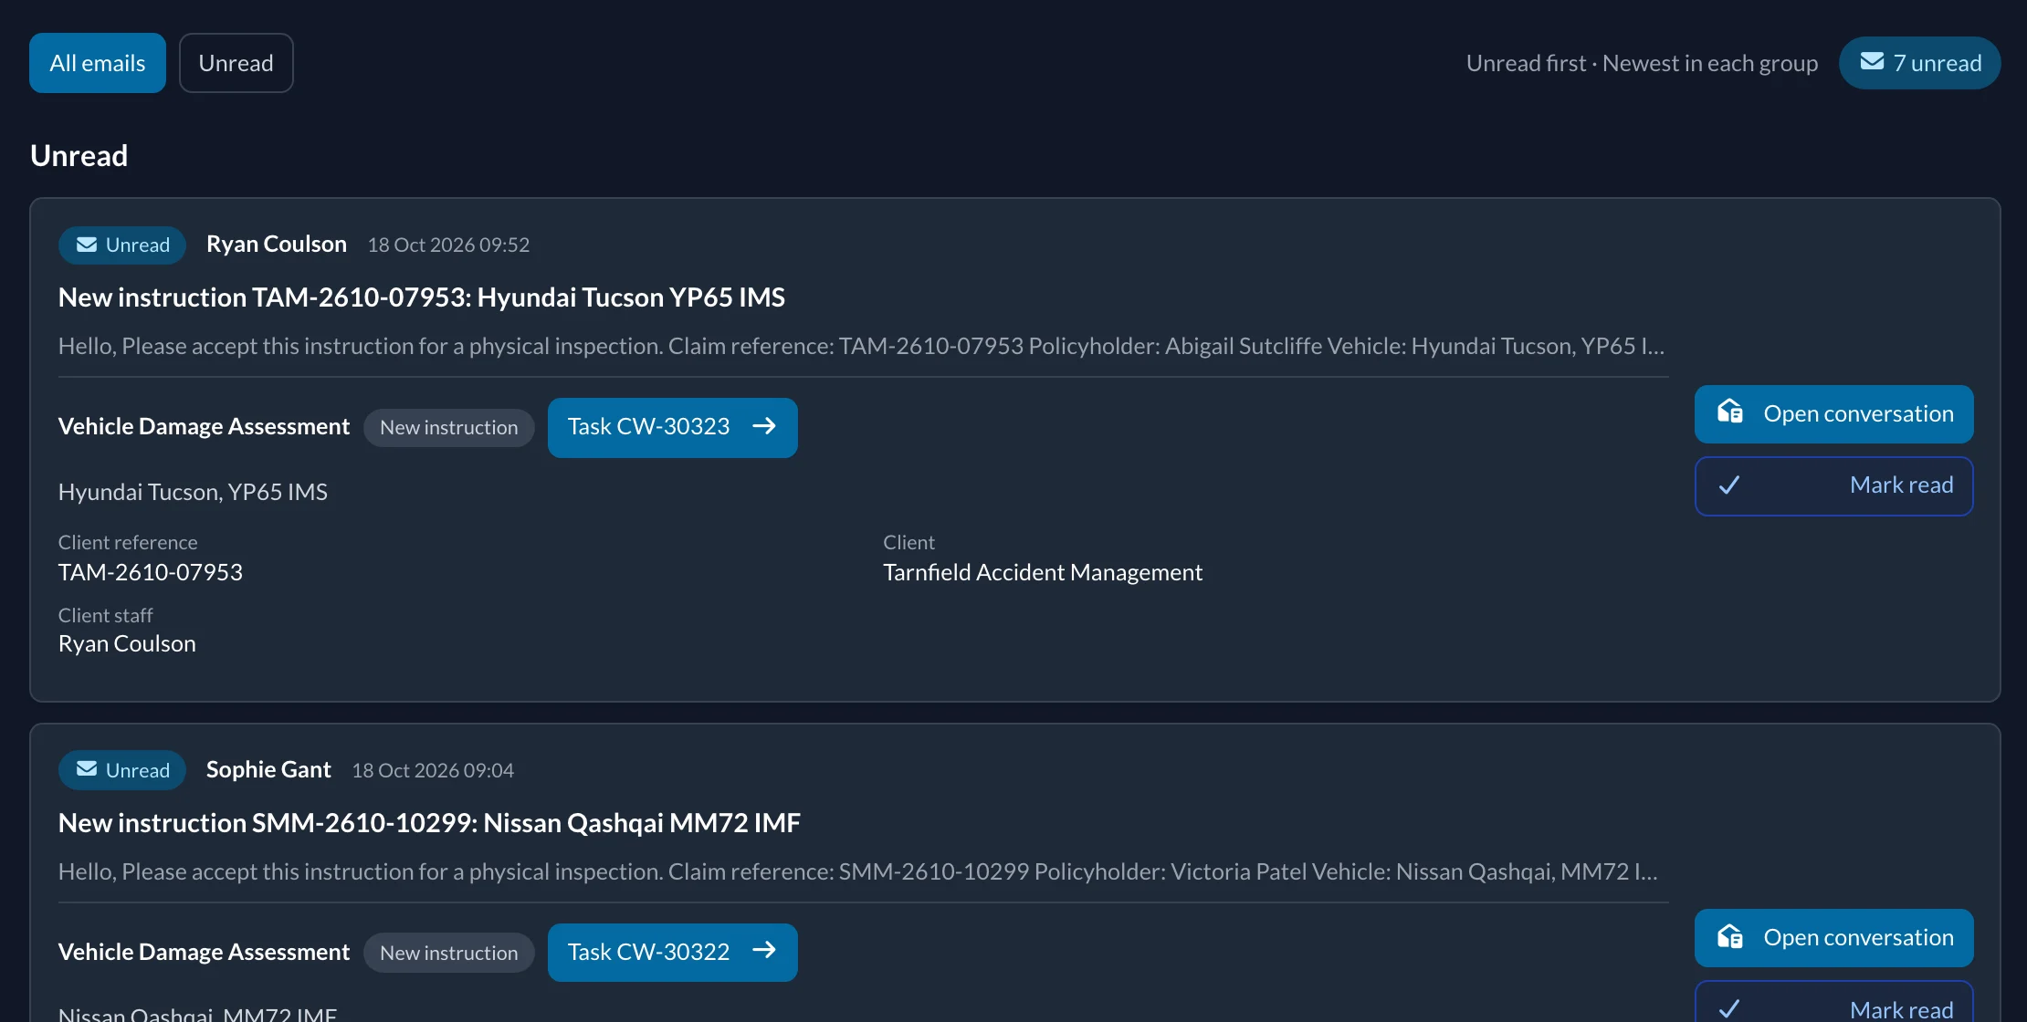Screen dimensions: 2027x1022
Task: Click the arrow icon on Task CW-30323
Action: point(764,426)
